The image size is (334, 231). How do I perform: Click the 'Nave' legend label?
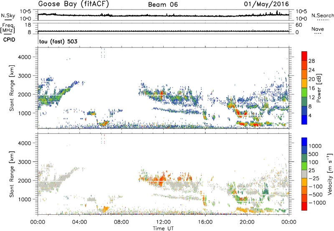(318, 29)
